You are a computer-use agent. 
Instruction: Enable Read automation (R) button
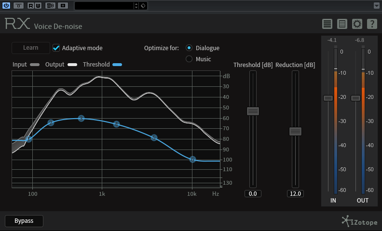31,5
